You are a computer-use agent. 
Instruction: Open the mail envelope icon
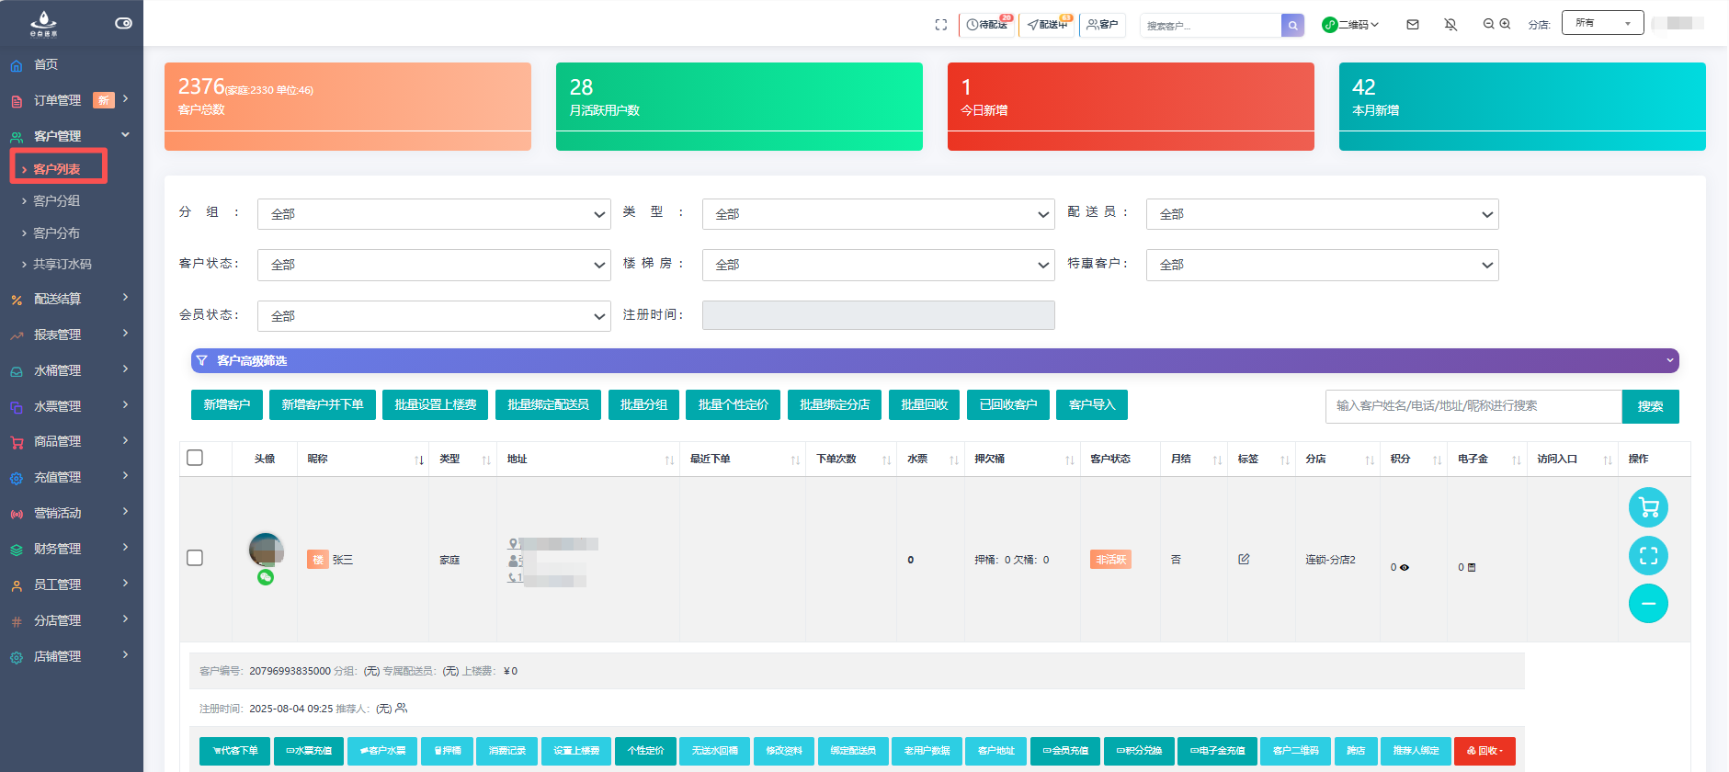pyautogui.click(x=1413, y=25)
